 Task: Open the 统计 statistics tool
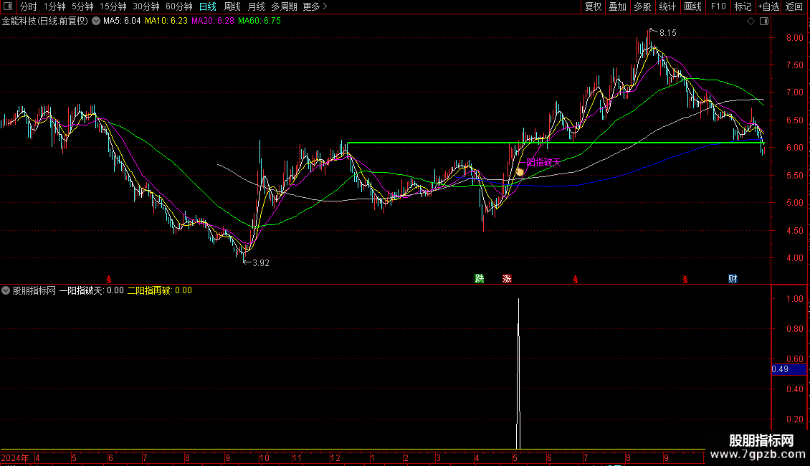[667, 6]
